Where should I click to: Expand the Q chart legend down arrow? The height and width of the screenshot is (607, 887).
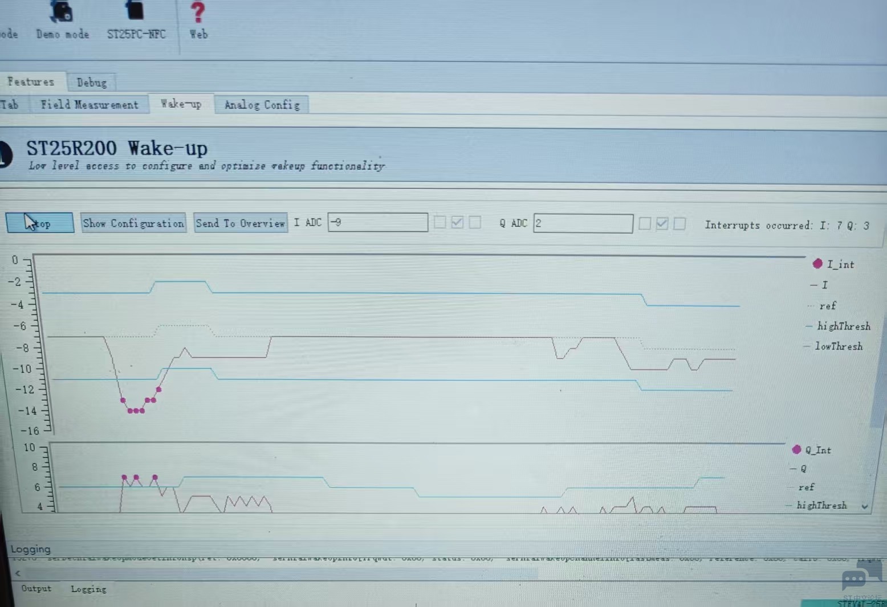pyautogui.click(x=865, y=506)
